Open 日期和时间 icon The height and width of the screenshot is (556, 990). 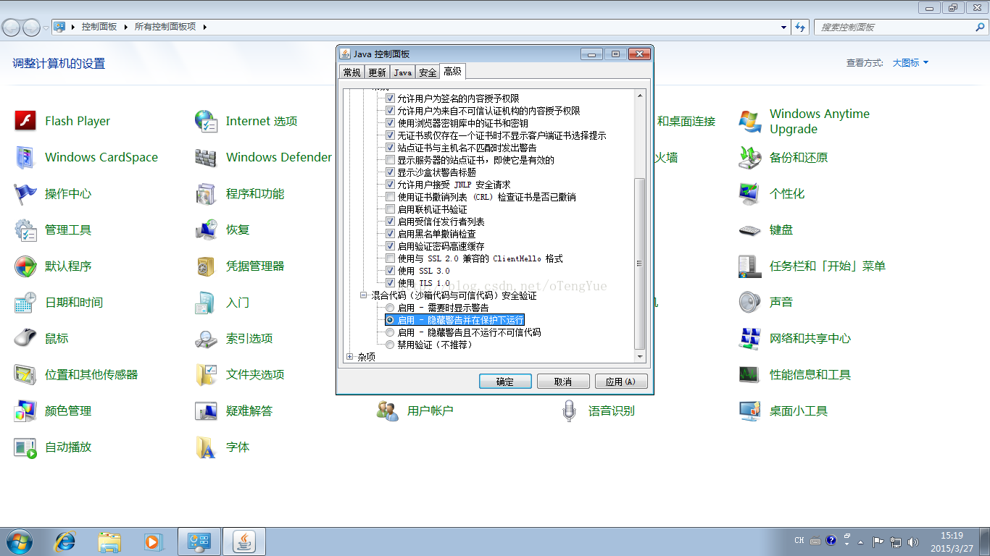[x=25, y=302]
